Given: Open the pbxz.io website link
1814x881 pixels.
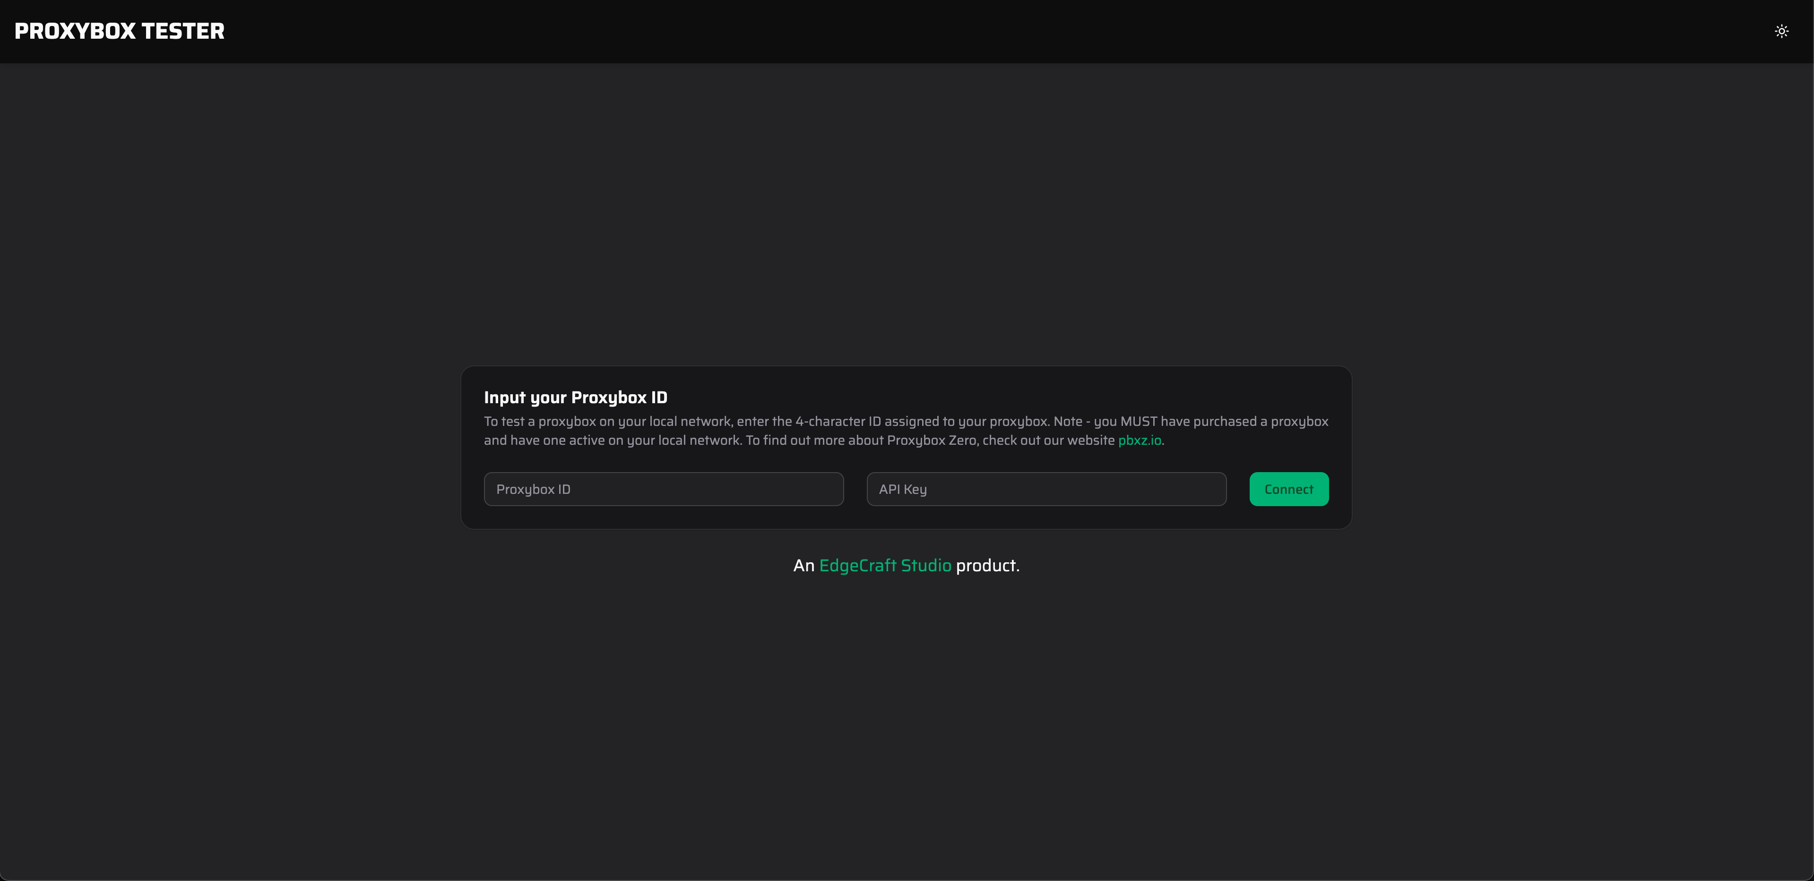Looking at the screenshot, I should tap(1140, 440).
